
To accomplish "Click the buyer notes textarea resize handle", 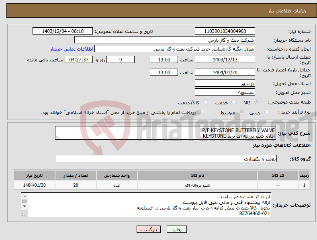I will pos(23,215).
